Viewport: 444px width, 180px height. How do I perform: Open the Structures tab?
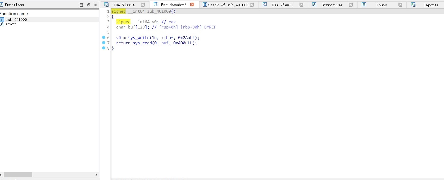click(332, 5)
